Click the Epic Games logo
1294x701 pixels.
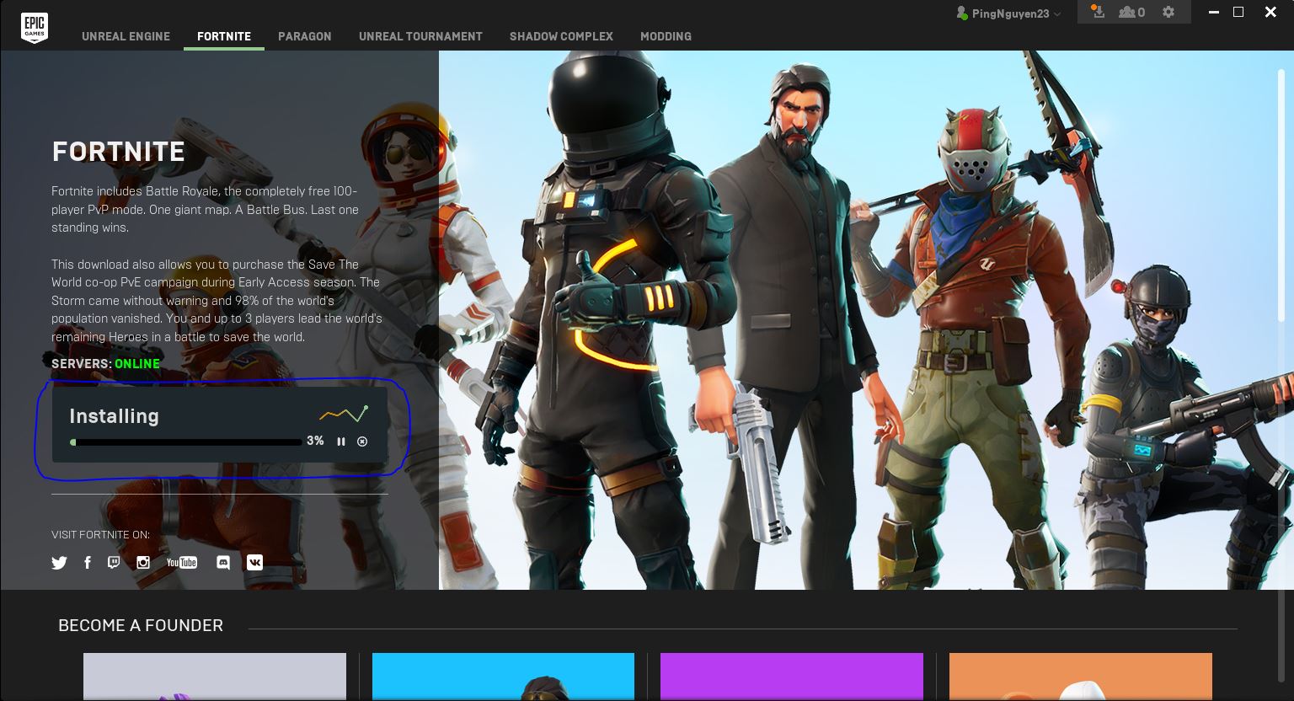point(35,27)
